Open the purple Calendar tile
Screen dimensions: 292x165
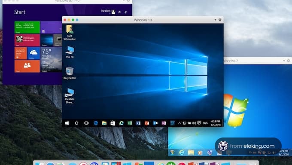pos(51,27)
